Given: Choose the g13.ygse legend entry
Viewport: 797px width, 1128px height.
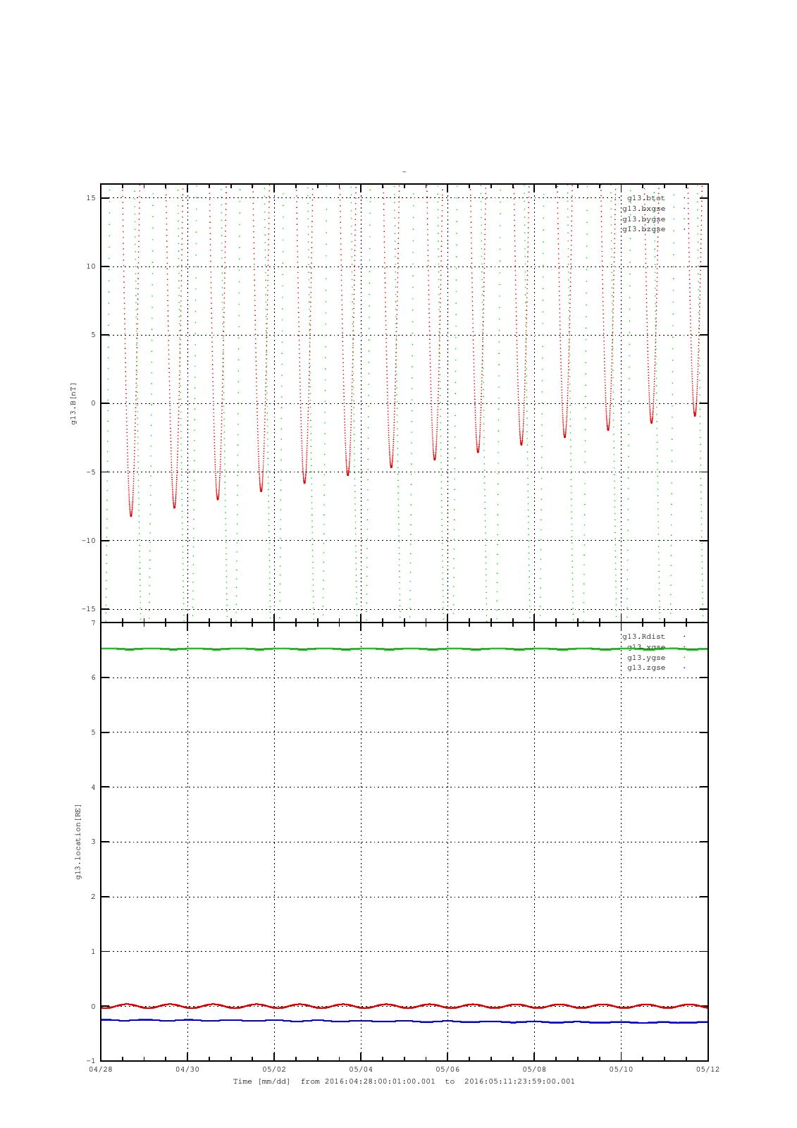Looking at the screenshot, I should [646, 658].
